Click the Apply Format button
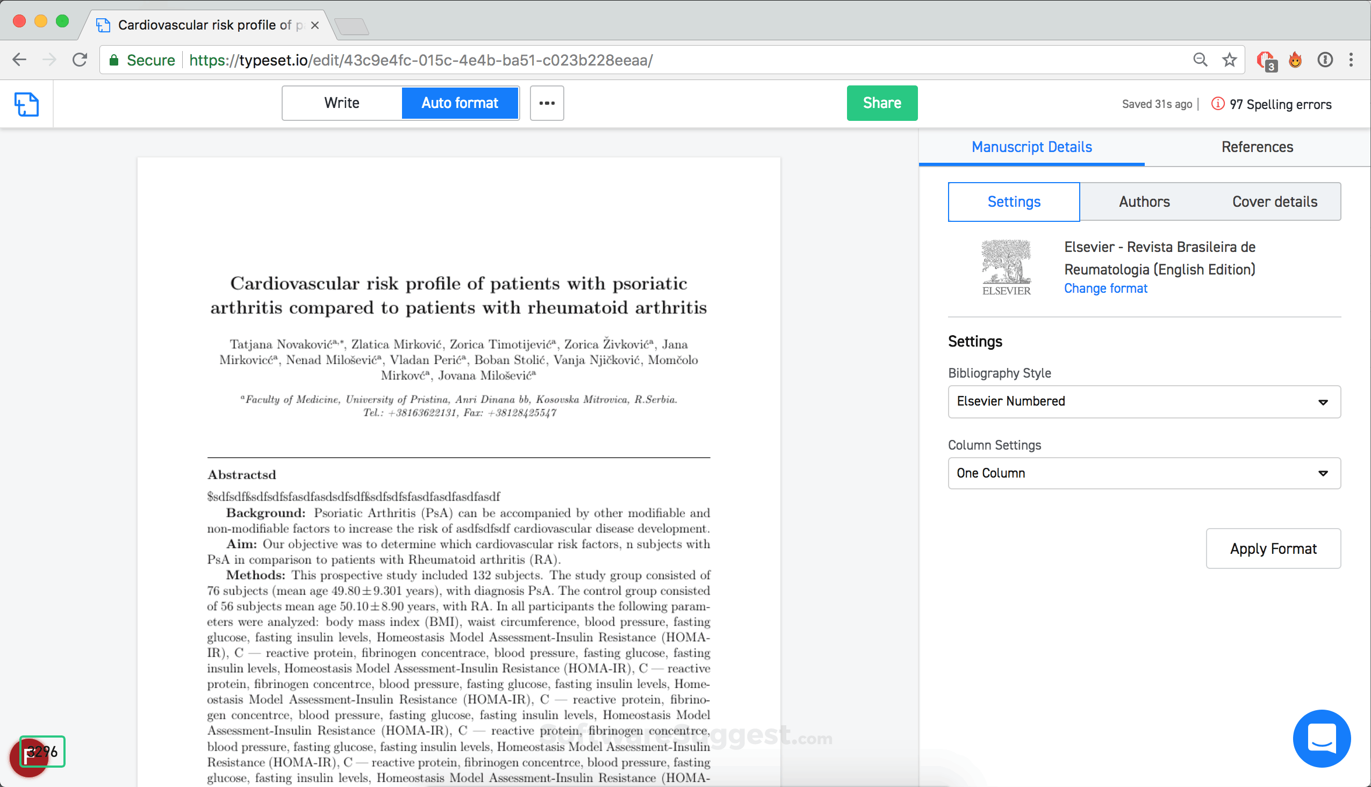Screen dimensions: 1371x787 click(1273, 548)
